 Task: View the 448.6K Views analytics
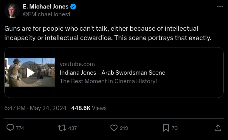pos(89,108)
